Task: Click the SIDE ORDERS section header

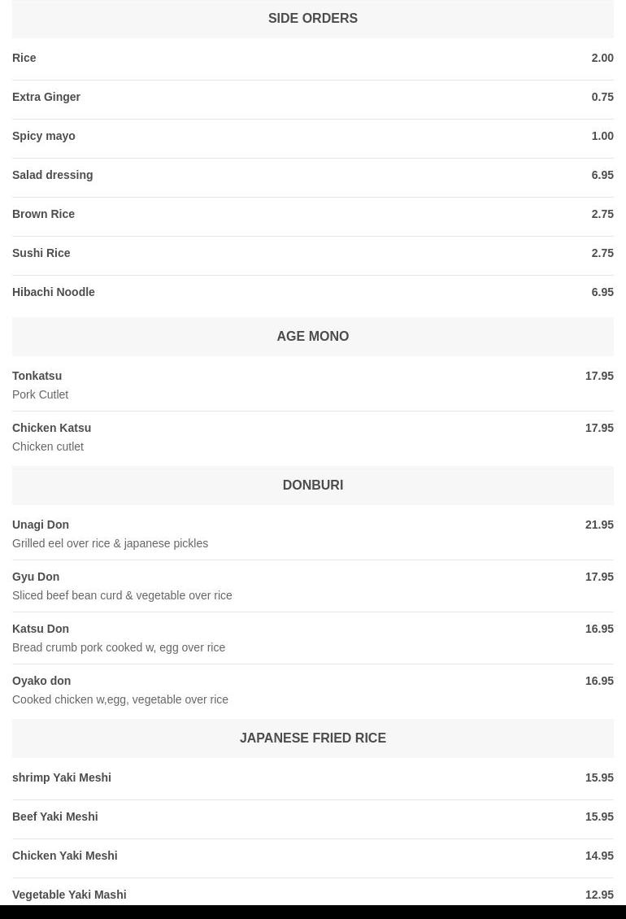Action: click(x=313, y=18)
